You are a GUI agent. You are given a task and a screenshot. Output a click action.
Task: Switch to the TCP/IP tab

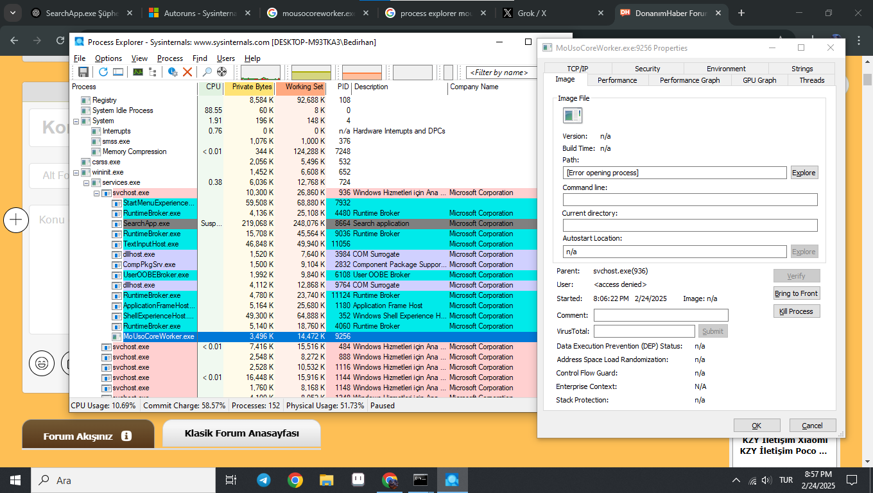[x=578, y=69]
